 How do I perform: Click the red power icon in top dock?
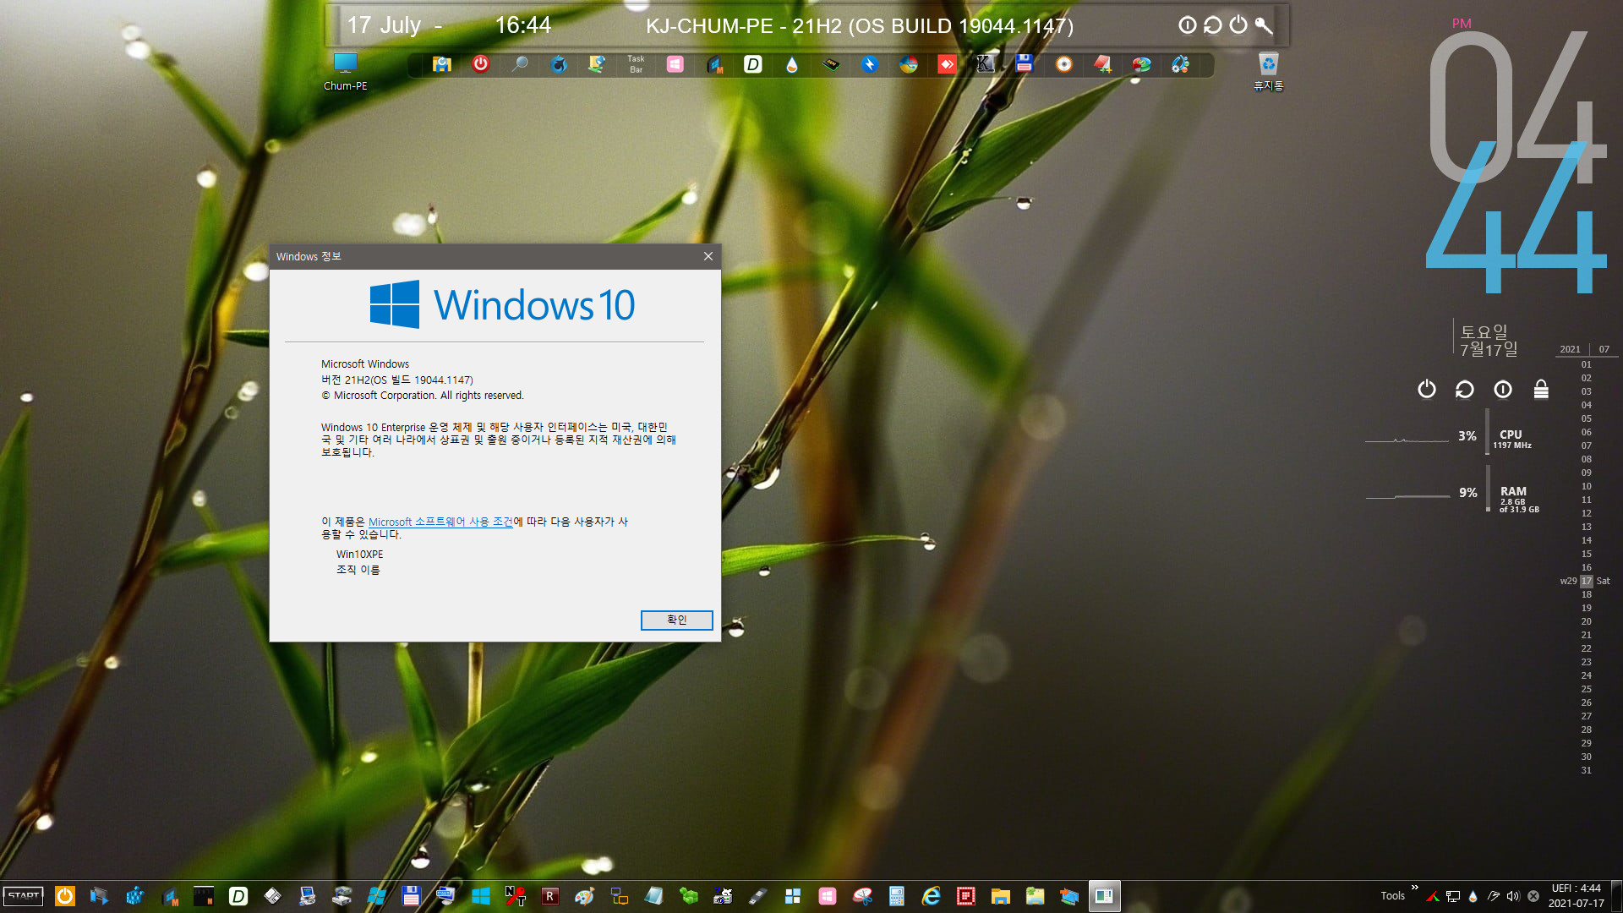tap(480, 64)
